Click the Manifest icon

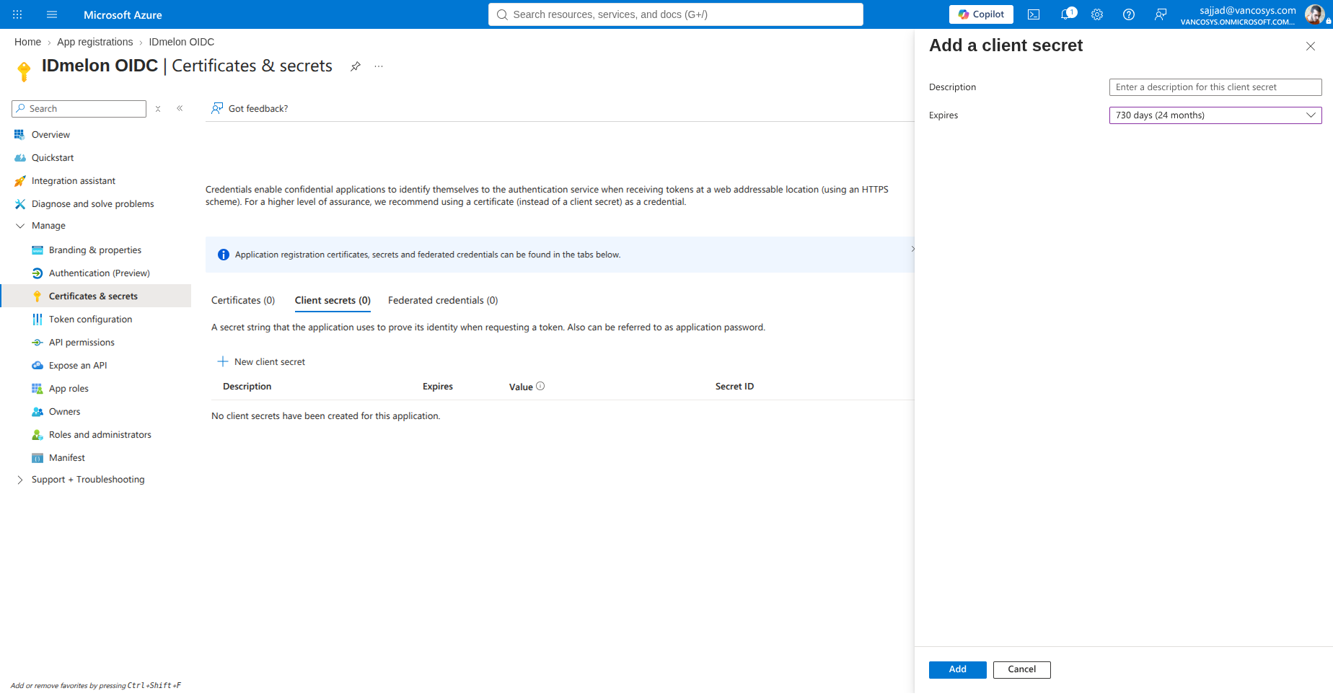coord(38,458)
